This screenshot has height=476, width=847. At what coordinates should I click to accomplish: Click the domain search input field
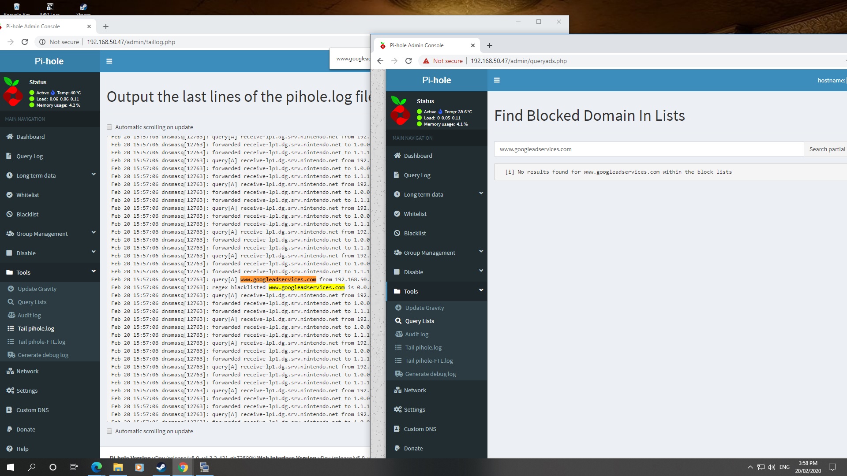point(648,149)
